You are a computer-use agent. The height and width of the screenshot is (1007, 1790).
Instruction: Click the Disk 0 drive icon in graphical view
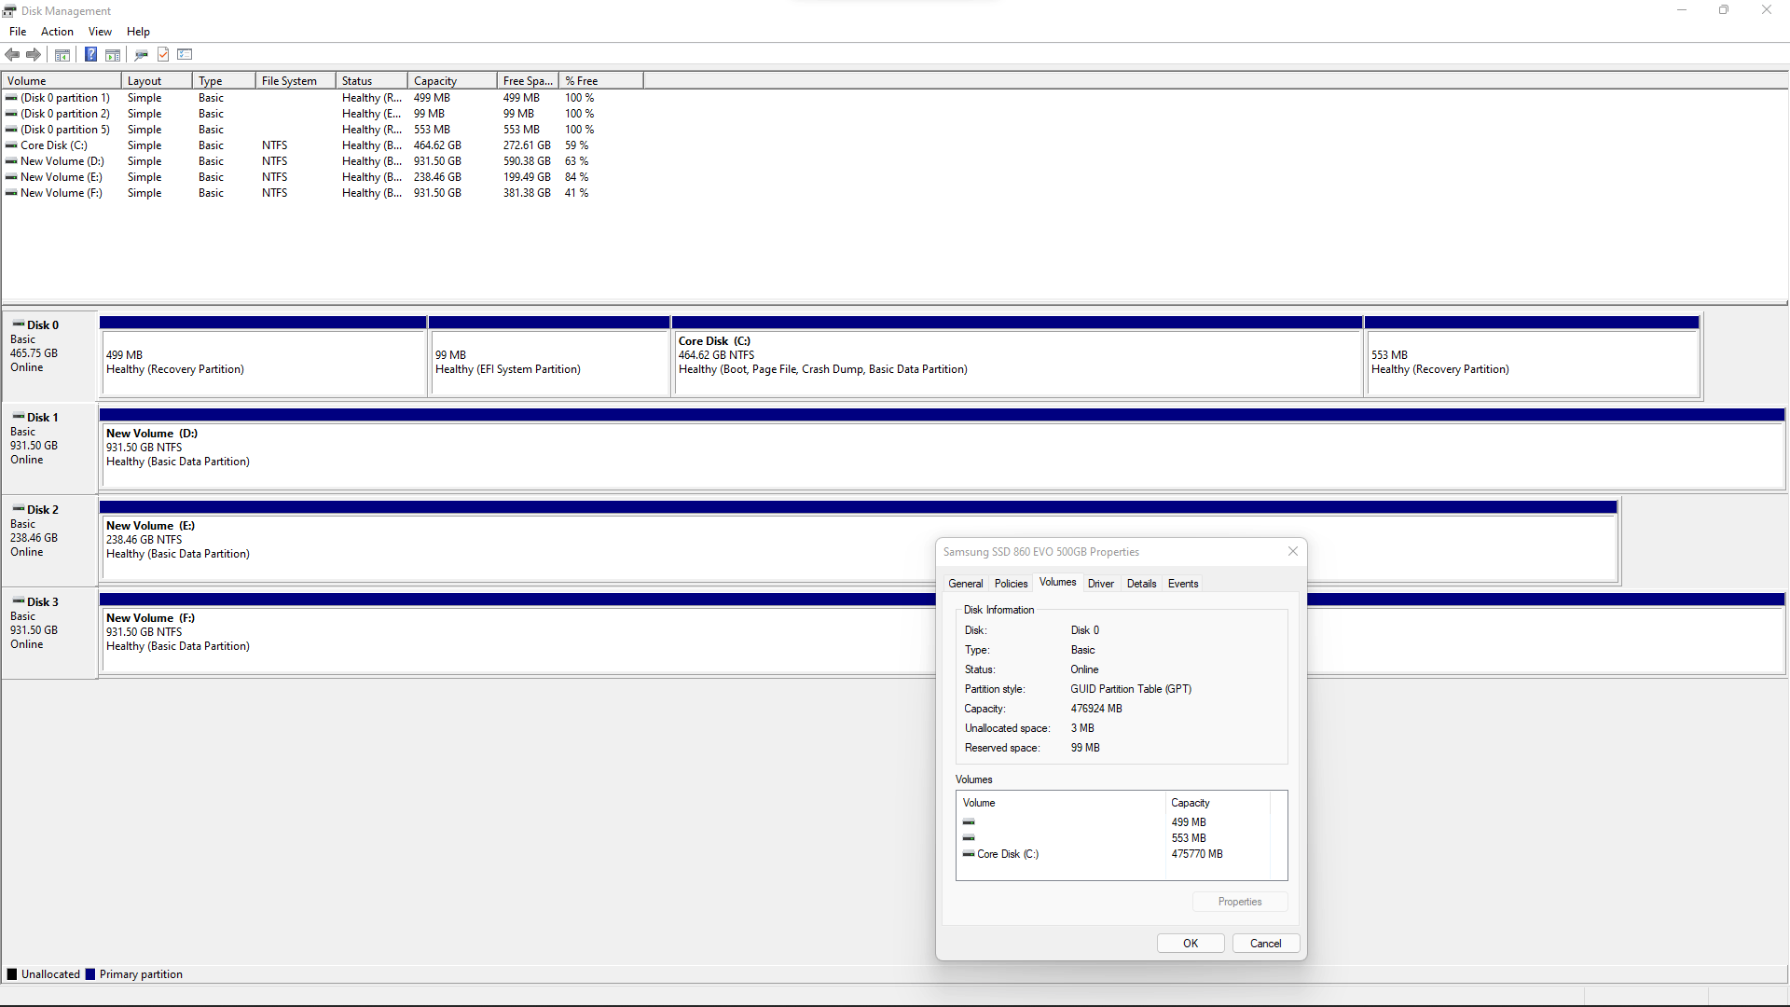[19, 324]
